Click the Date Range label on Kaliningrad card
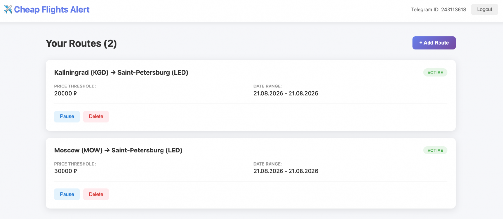Screen dimensions: 503x219 tap(268, 86)
